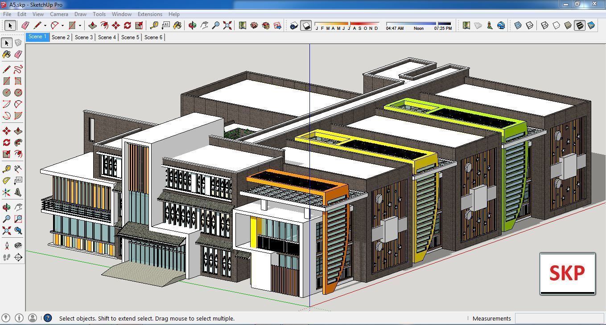Switch to Shaded style

[568, 25]
